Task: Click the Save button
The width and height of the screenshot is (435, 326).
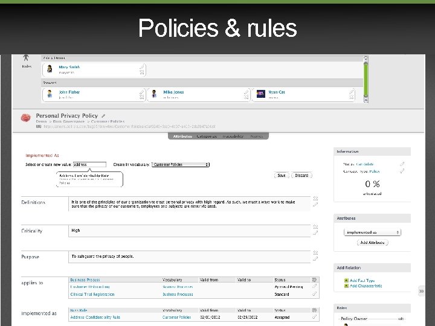Action: tap(282, 176)
